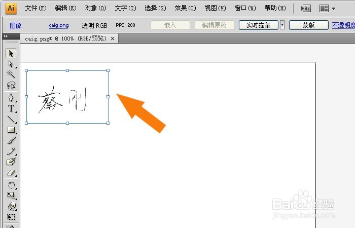This screenshot has width=355, height=228.
Task: Select the Paintbrush tool
Action: (11, 140)
